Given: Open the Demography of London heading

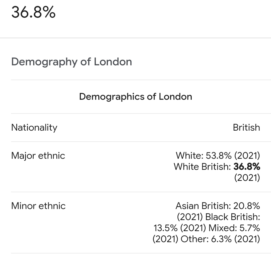Looking at the screenshot, I should 72,62.
